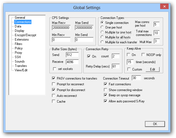This screenshot has height=138, width=176.
Task: Click the Send buffer size field
Action: click(x=72, y=55)
